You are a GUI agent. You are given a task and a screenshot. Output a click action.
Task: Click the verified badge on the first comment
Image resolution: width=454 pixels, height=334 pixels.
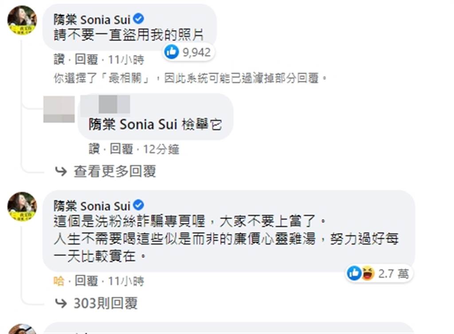(x=138, y=19)
